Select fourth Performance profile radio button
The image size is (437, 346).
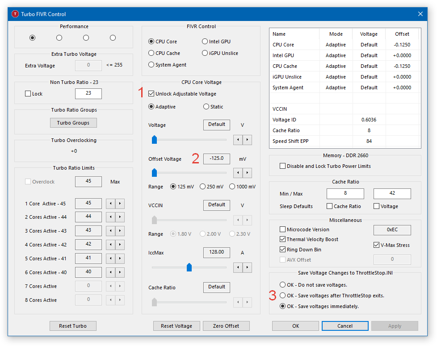(113, 38)
